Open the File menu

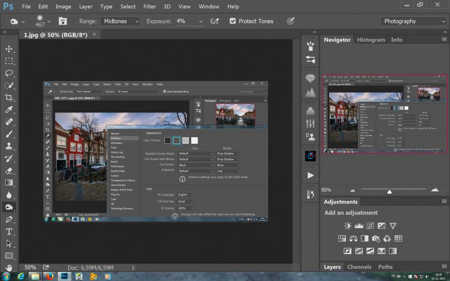(26, 6)
